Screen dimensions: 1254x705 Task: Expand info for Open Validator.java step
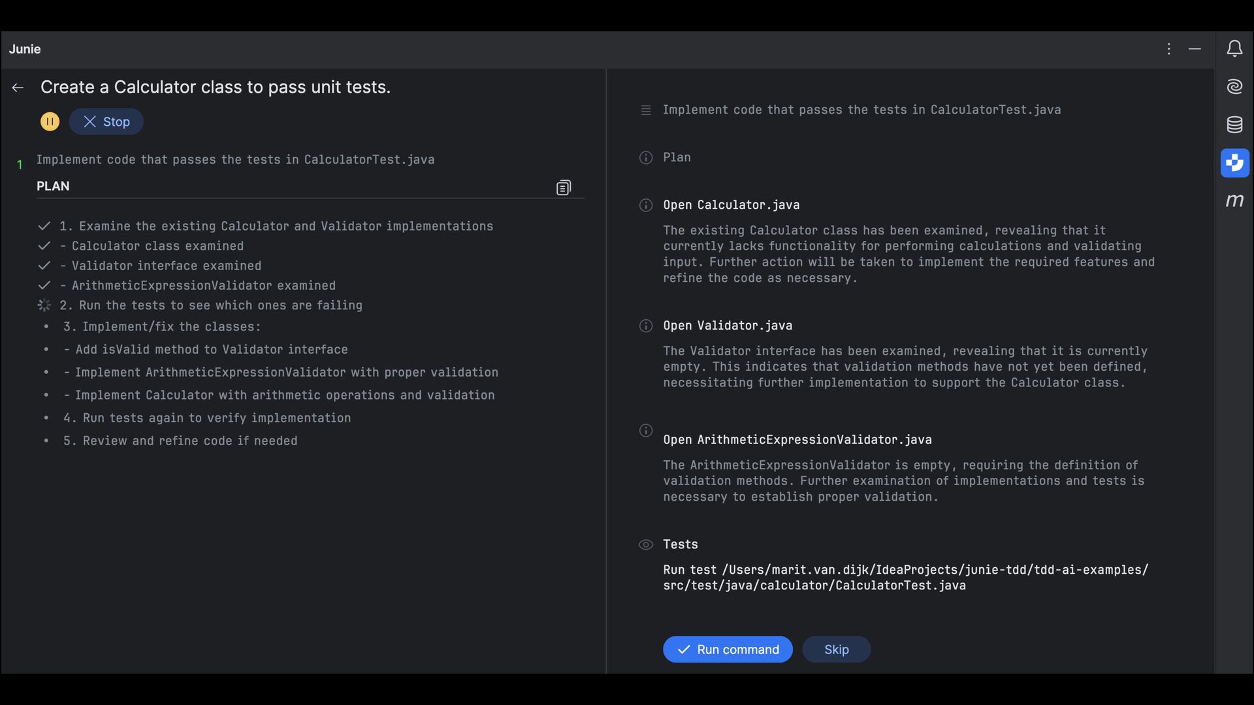pos(645,326)
